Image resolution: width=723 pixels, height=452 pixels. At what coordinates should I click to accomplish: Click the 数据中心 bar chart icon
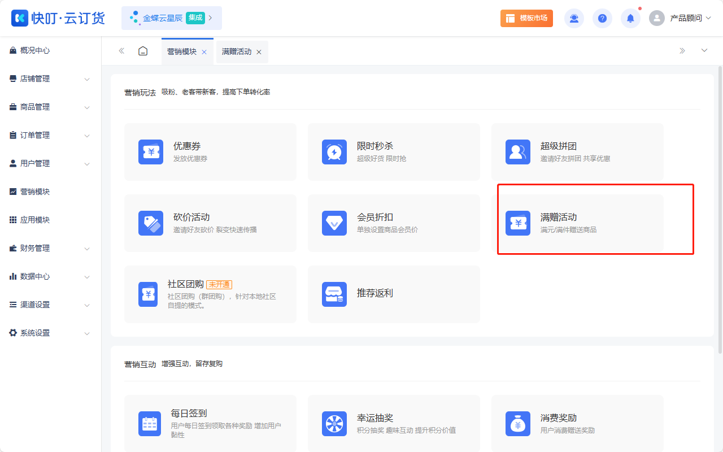coord(13,276)
